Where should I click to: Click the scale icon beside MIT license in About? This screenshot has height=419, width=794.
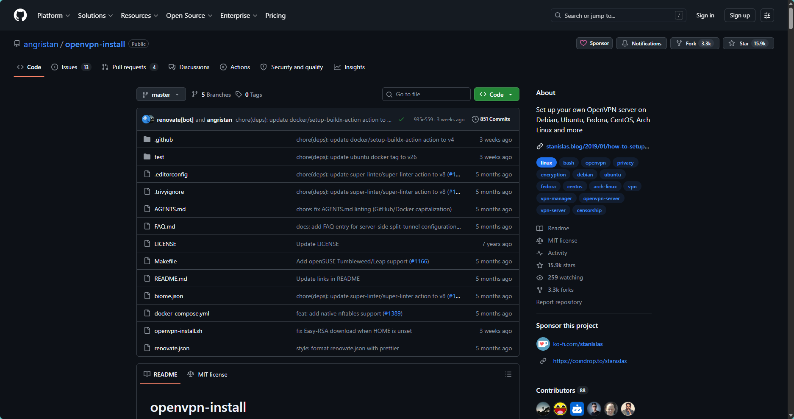point(540,240)
